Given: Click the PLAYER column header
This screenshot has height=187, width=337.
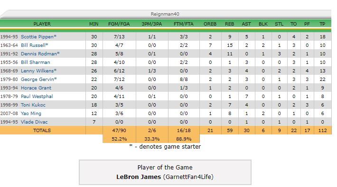Looking at the screenshot, I should pyautogui.click(x=42, y=24).
